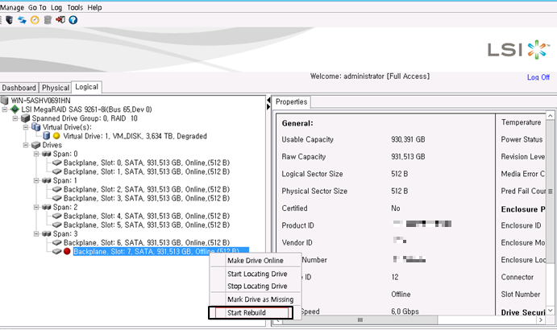
Task: Open the Go To menu
Action: click(x=37, y=7)
